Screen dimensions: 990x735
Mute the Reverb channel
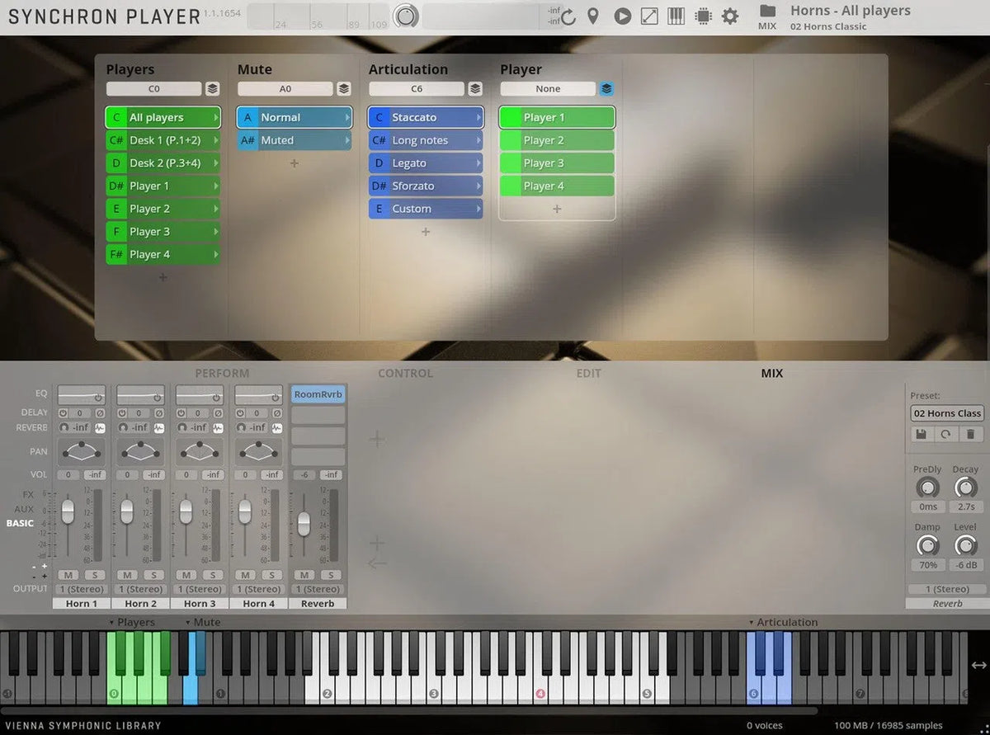tap(304, 575)
